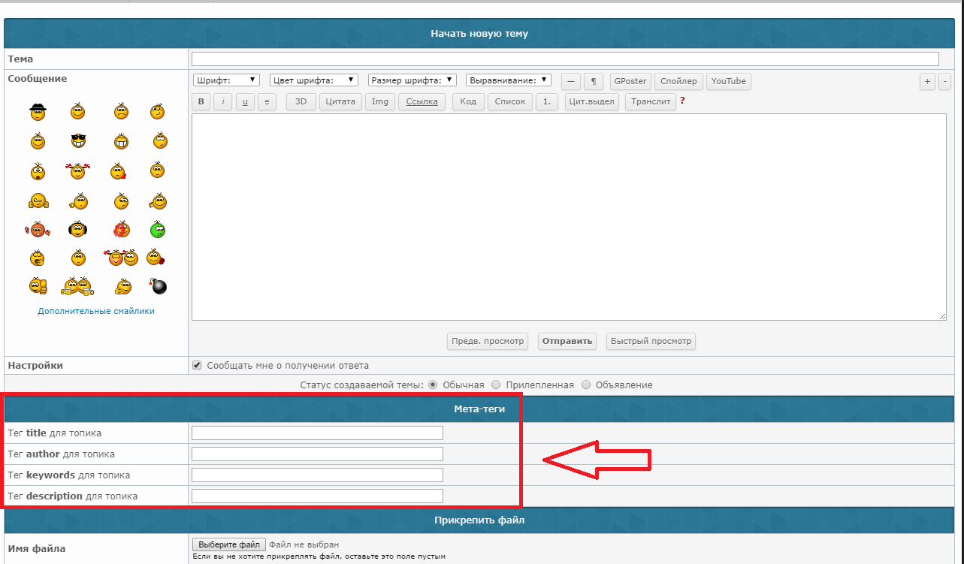Open the 'Дополнительные смайлики' link
Image resolution: width=964 pixels, height=564 pixels.
click(x=96, y=311)
